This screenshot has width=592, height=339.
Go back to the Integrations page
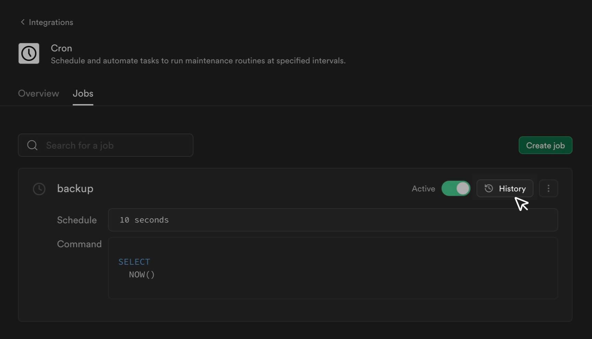pos(51,22)
